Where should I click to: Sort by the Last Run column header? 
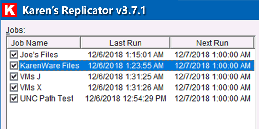tap(126, 43)
